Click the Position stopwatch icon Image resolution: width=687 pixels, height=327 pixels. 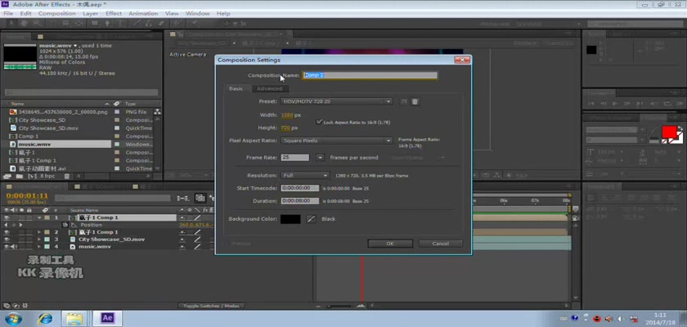[65, 225]
